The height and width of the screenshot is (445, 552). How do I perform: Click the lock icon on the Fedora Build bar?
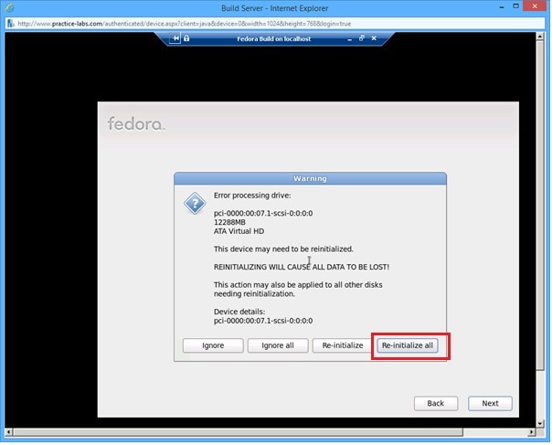(186, 38)
